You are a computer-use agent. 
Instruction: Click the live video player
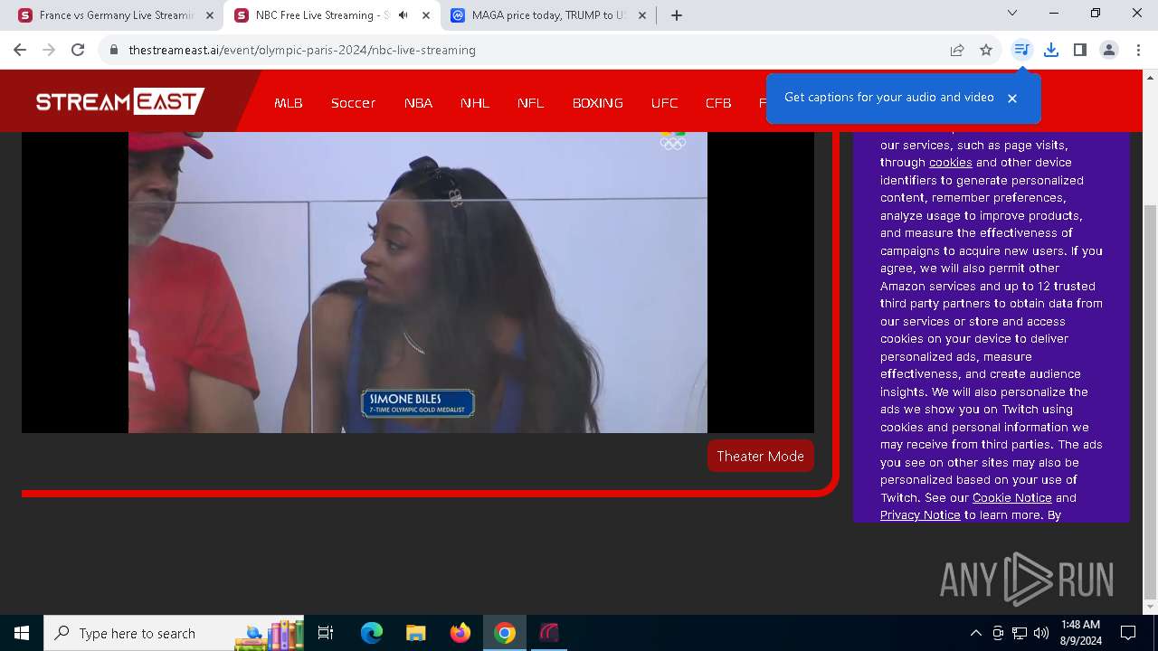click(418, 282)
